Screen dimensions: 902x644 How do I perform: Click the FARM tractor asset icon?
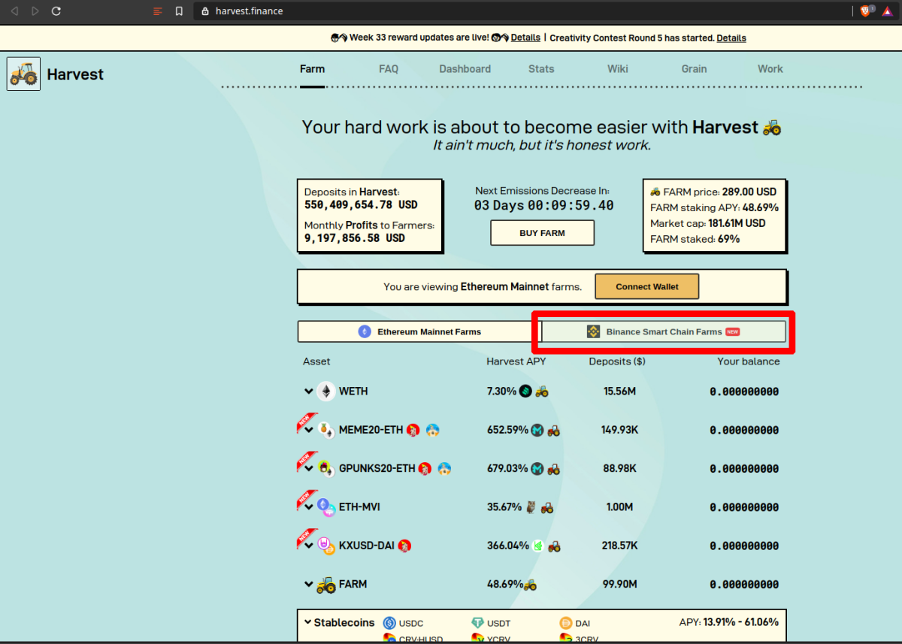[325, 584]
